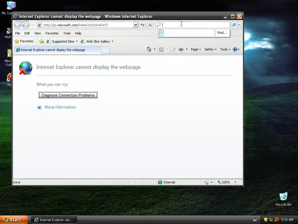Open the search provider options dropdown
The height and width of the screenshot is (224, 298).
point(239,25)
